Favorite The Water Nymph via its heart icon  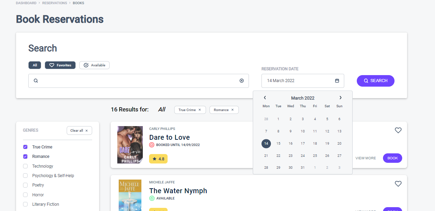tap(398, 183)
